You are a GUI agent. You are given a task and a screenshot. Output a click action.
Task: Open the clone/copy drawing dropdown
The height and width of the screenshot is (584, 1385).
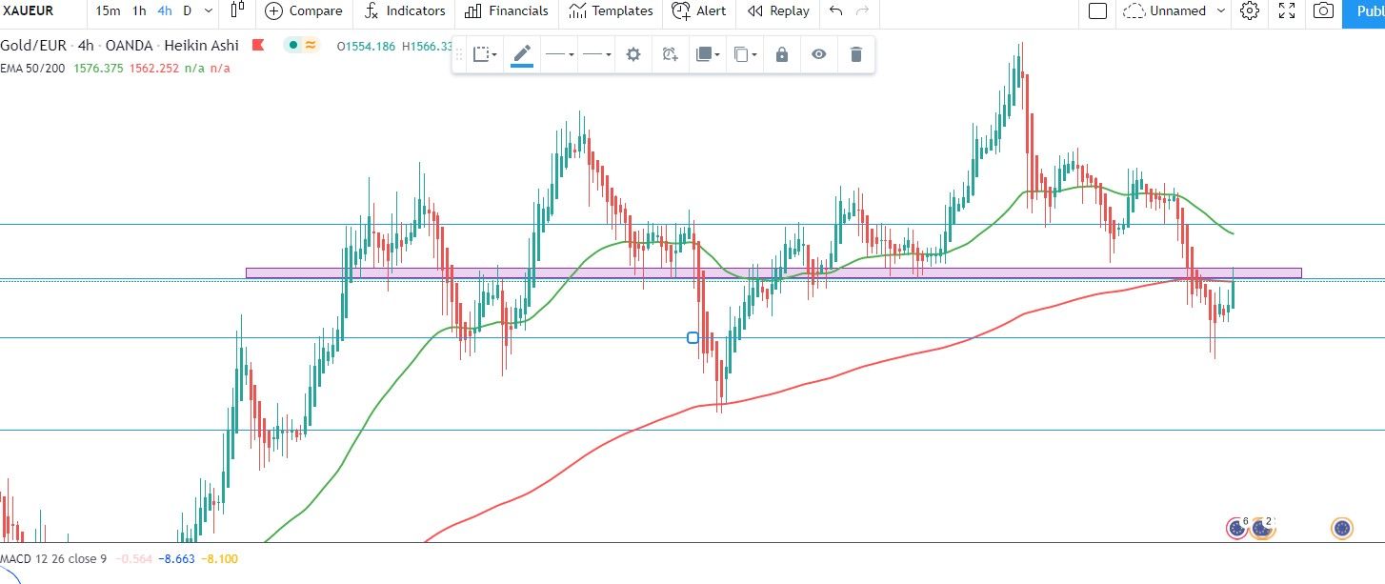pyautogui.click(x=745, y=55)
